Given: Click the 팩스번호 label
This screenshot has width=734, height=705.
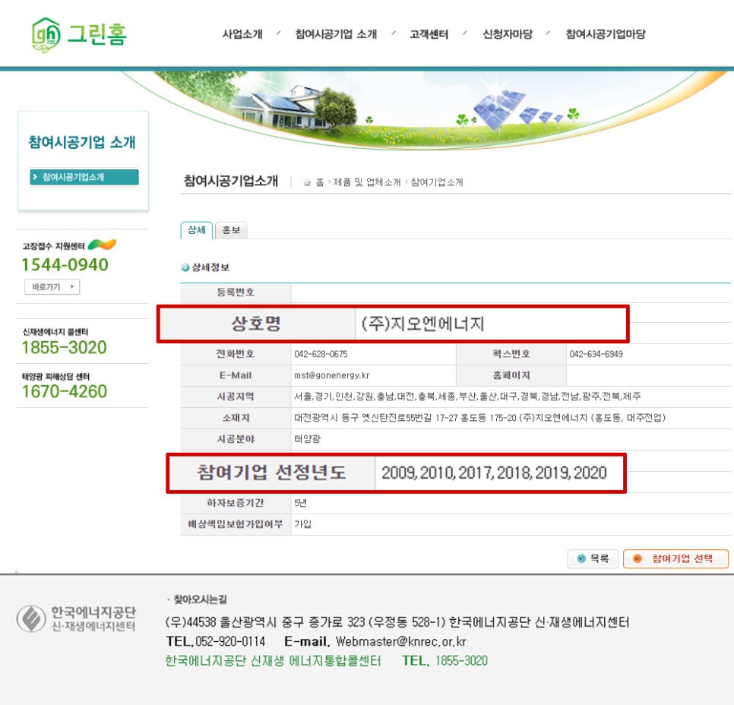Looking at the screenshot, I should [x=511, y=354].
